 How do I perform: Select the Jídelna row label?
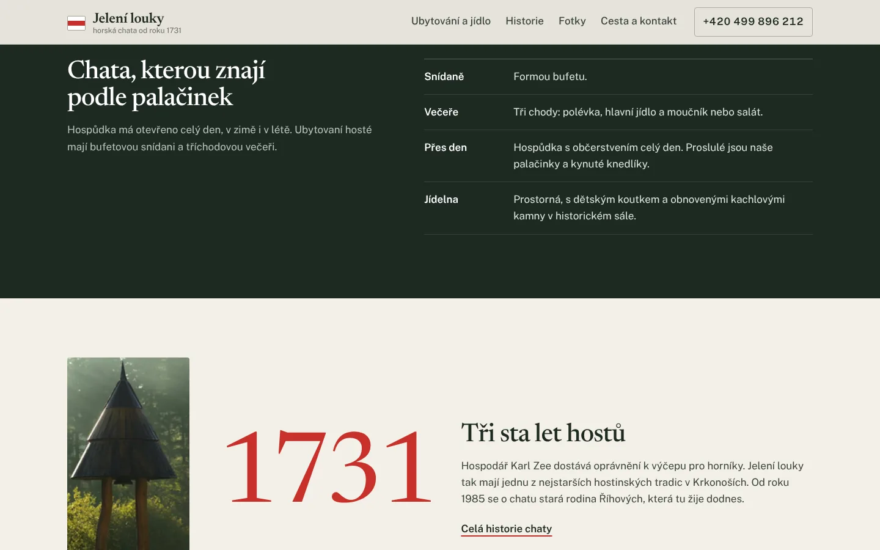tap(441, 200)
